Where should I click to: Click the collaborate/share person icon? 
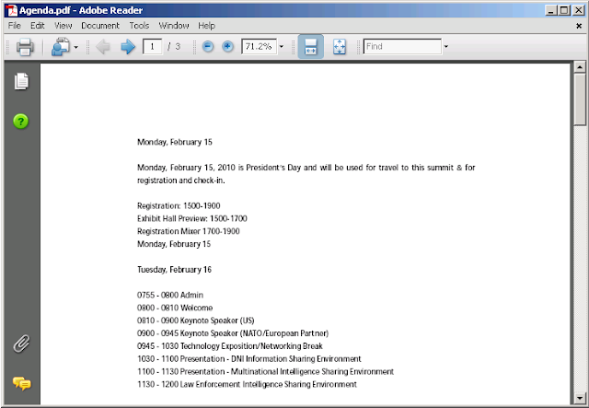click(61, 47)
